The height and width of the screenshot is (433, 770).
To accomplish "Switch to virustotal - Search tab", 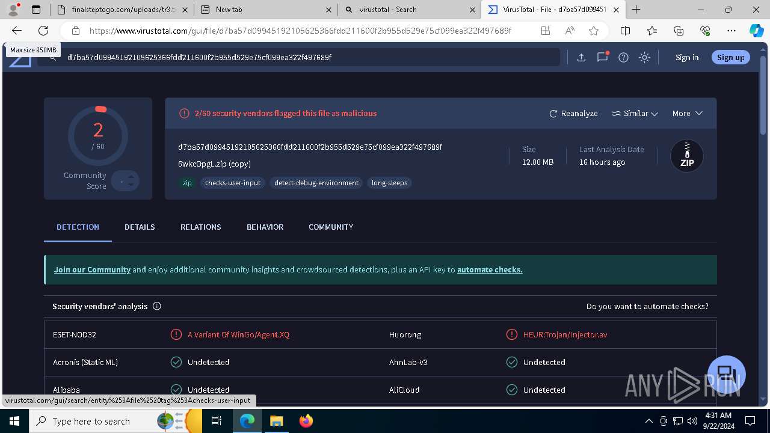I will [x=409, y=9].
